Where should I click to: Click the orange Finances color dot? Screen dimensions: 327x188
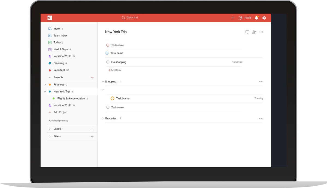pyautogui.click(x=50, y=85)
